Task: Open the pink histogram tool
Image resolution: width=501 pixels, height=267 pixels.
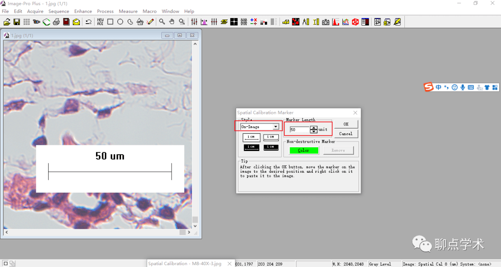Action: 204,22
